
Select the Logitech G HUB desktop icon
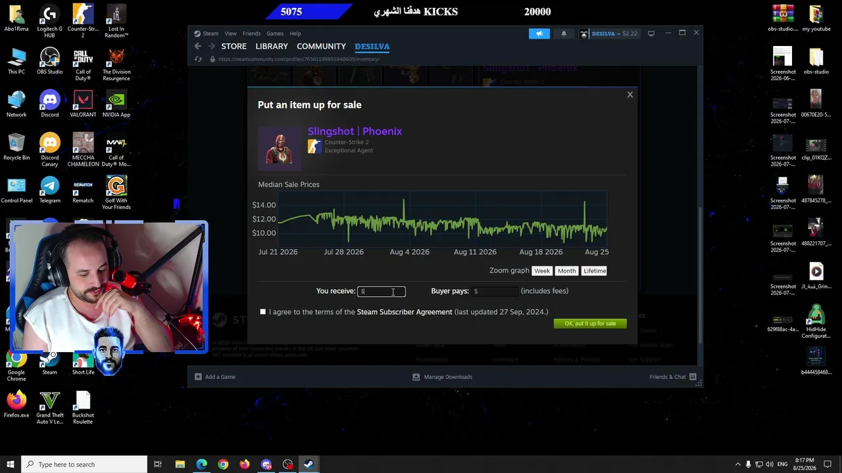(x=49, y=22)
